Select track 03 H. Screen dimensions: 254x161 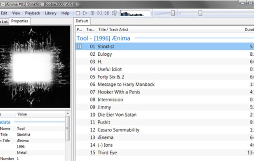(165, 62)
